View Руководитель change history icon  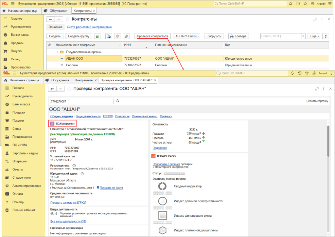[74, 166]
